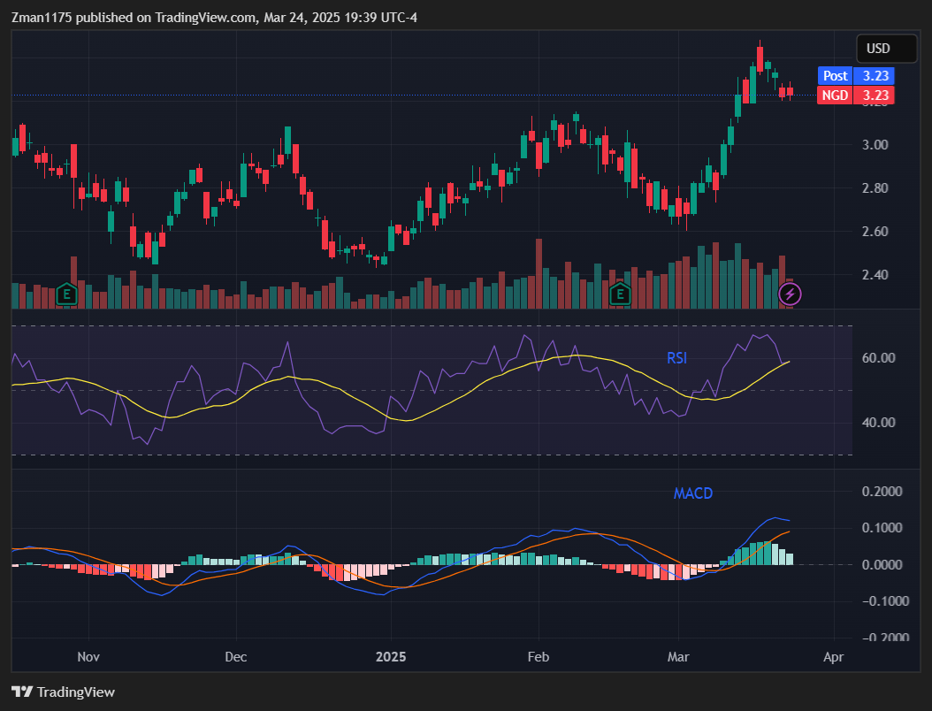The width and height of the screenshot is (932, 711).
Task: Select the NGD price label badge
Action: point(855,96)
